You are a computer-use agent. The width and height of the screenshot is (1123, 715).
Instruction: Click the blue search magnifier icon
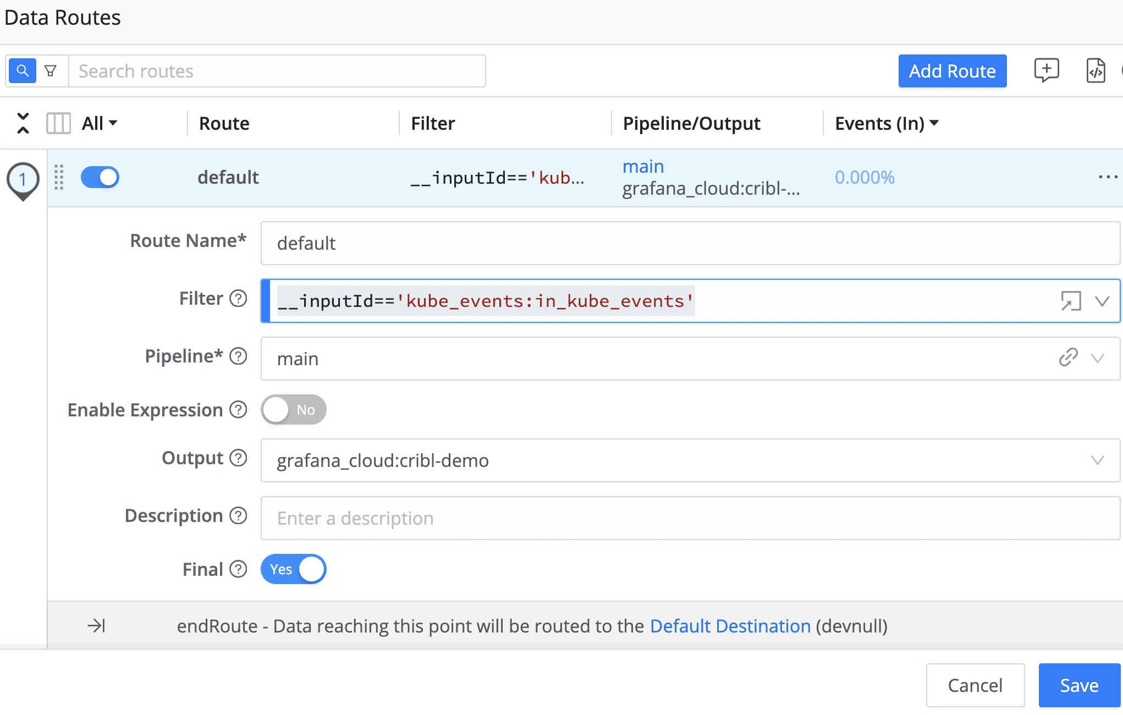point(23,71)
